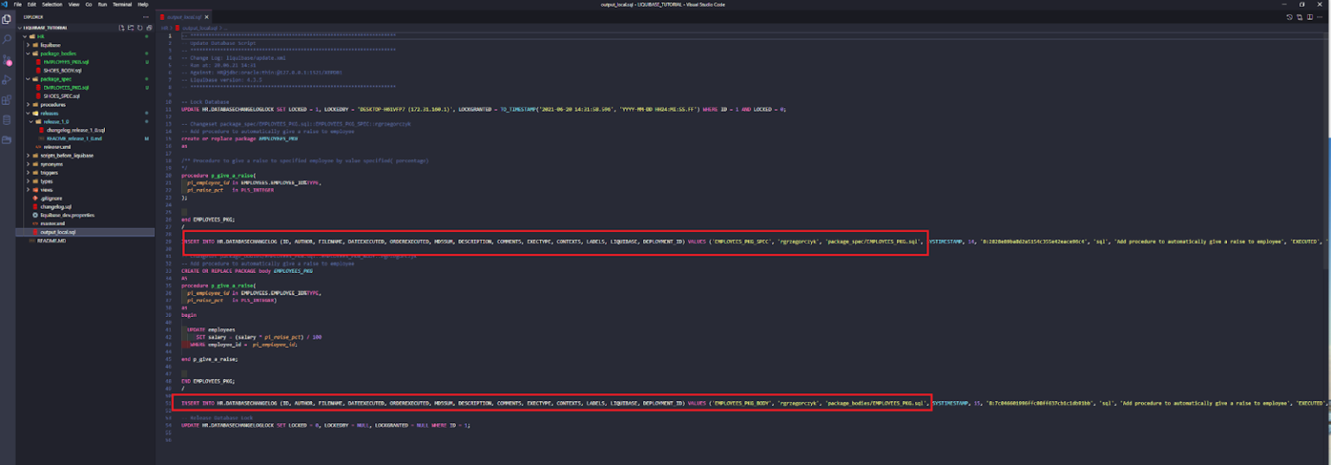Select output_local.sql in Explorer tree
The height and width of the screenshot is (465, 1331).
point(84,232)
